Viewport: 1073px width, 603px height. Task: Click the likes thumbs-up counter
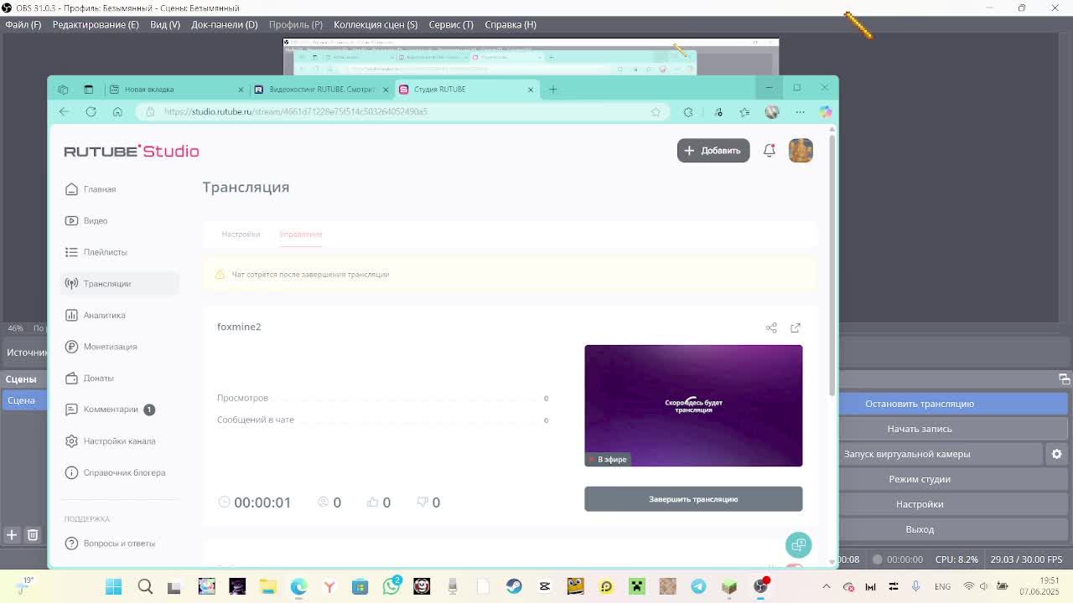[379, 502]
